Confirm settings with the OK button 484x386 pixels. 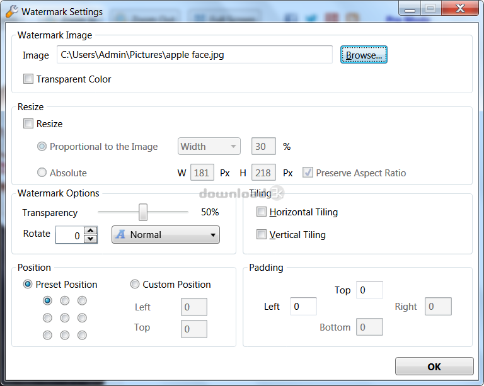(434, 366)
